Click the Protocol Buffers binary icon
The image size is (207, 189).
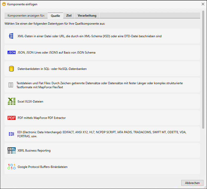point(12,167)
